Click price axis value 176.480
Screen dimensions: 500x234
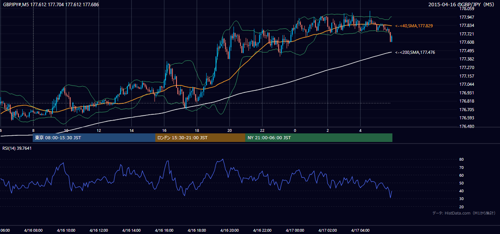pos(467,126)
